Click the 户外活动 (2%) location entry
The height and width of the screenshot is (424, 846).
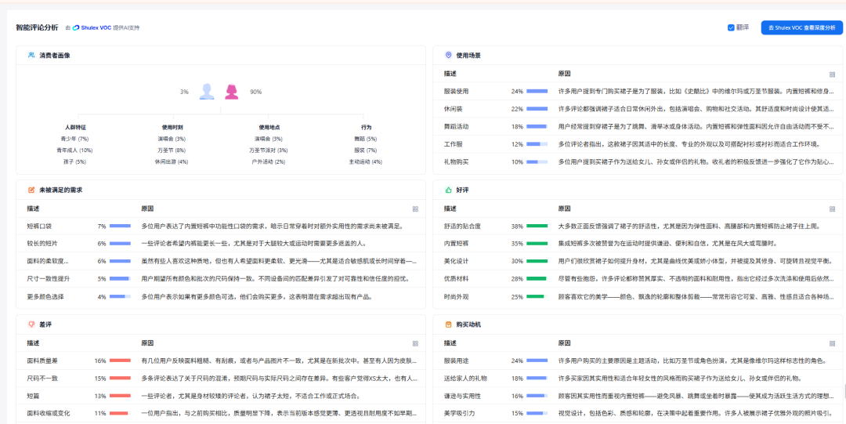point(268,161)
